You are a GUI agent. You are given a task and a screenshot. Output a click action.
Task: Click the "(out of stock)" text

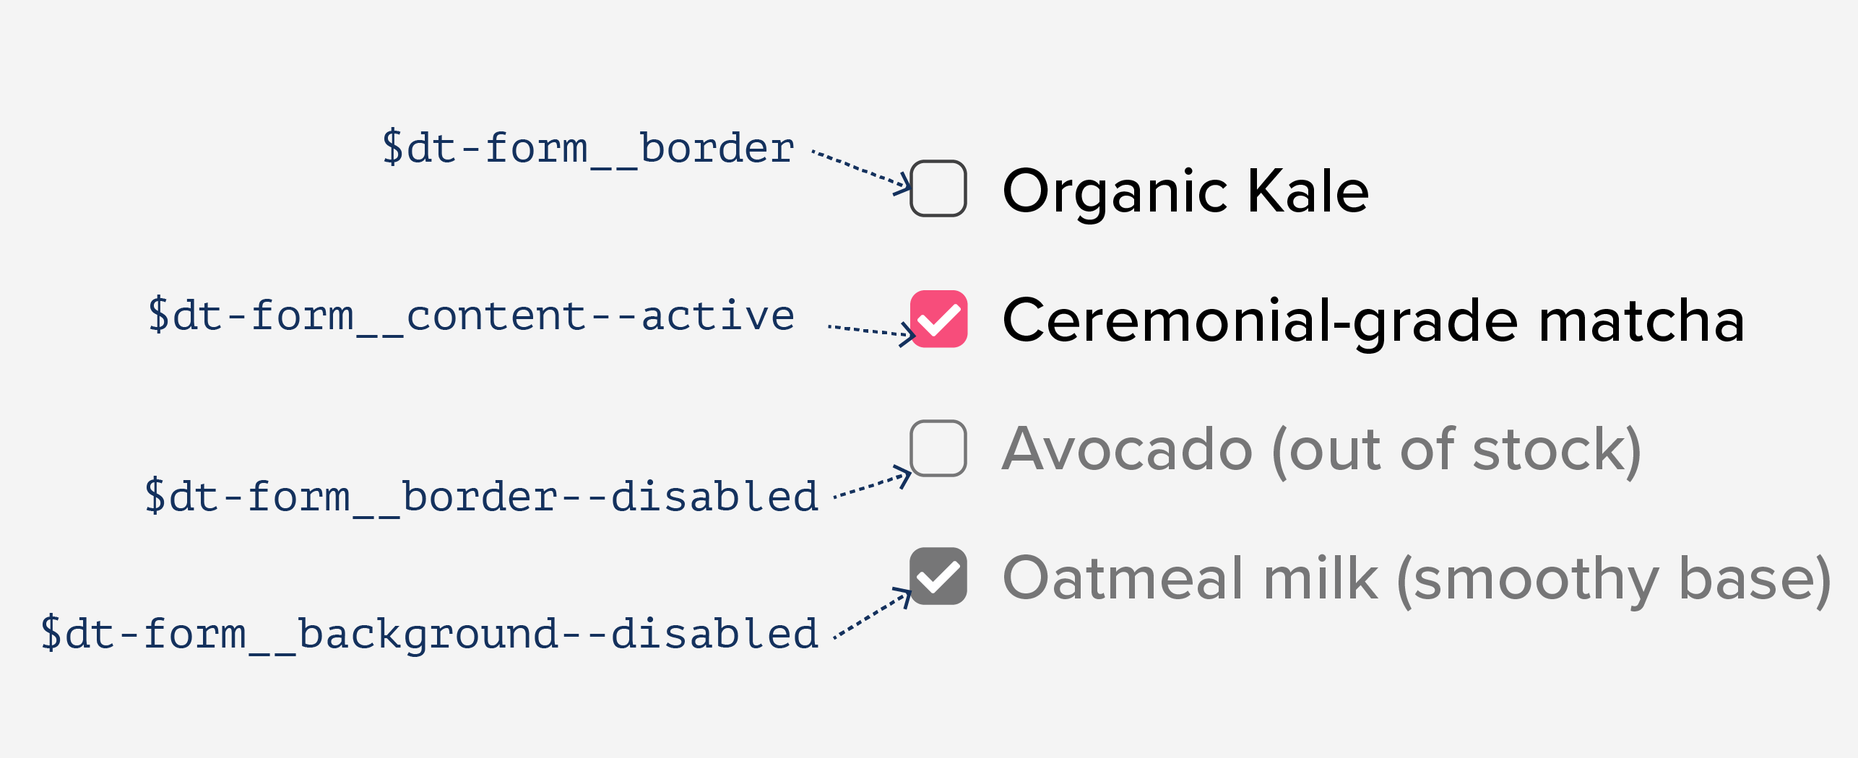[x=1456, y=451]
